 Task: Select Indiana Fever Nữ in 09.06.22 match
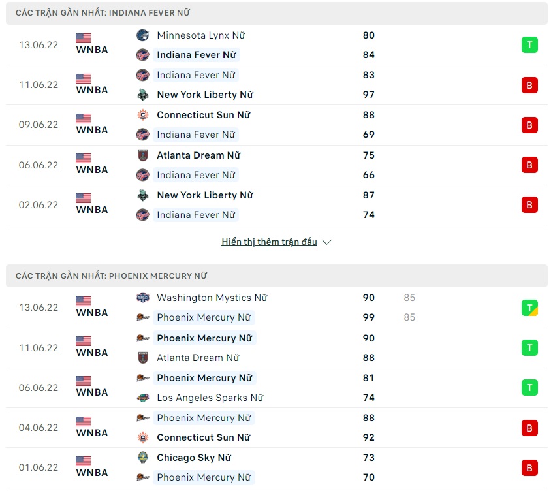pos(196,135)
